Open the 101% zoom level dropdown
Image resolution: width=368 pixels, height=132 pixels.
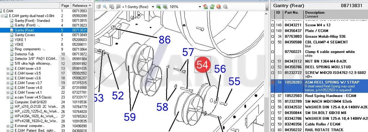[x=200, y=7]
